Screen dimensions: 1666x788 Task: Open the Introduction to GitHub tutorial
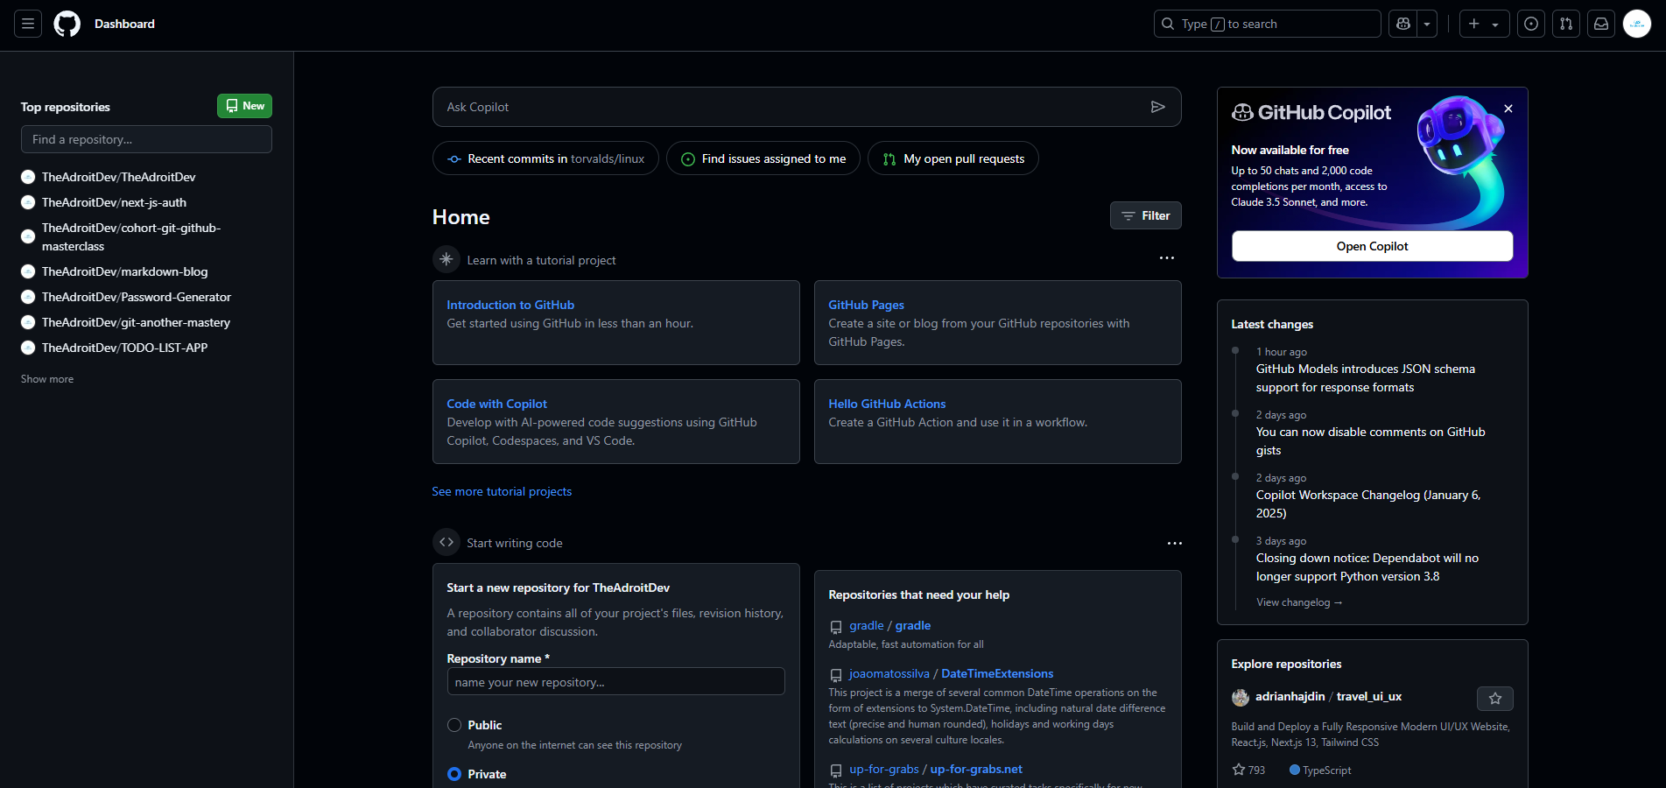coord(510,304)
